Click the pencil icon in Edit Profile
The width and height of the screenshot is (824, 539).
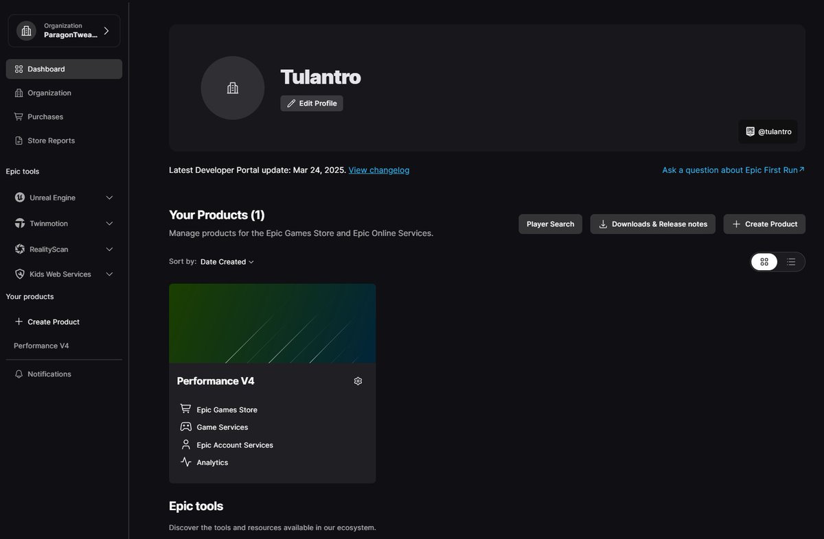(x=291, y=104)
